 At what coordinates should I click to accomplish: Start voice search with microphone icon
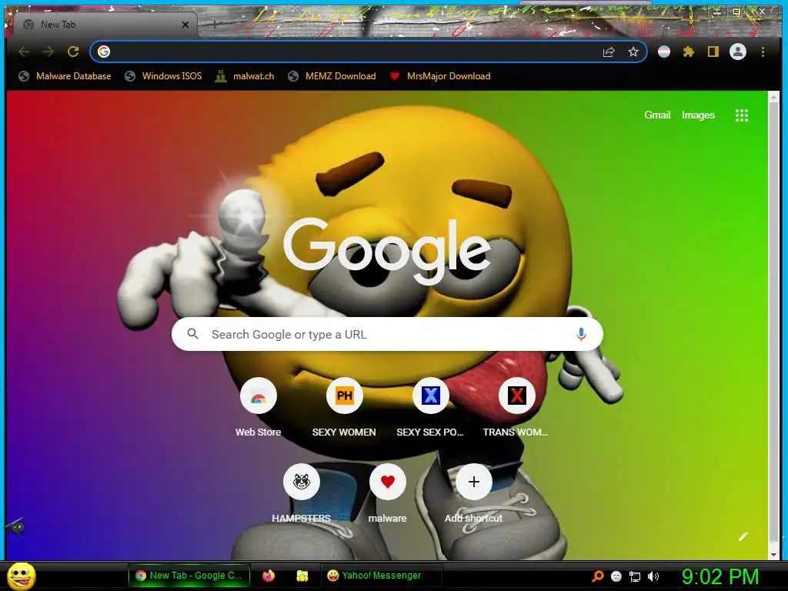point(581,334)
